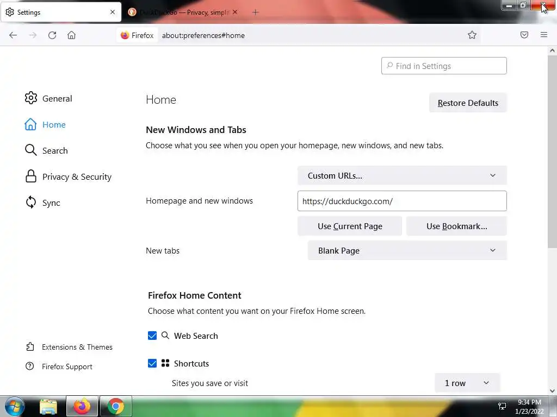
Task: Open the General settings section
Action: 48,98
